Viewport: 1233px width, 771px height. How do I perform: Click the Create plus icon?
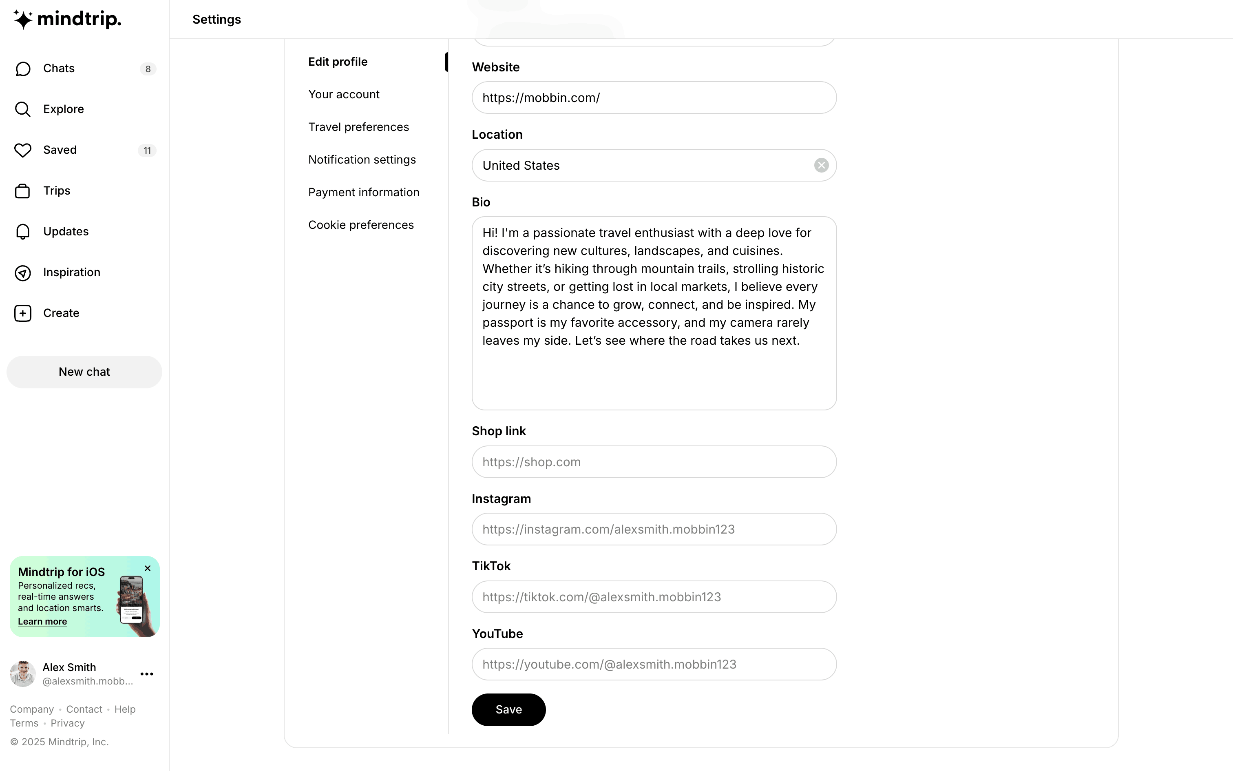pyautogui.click(x=22, y=313)
